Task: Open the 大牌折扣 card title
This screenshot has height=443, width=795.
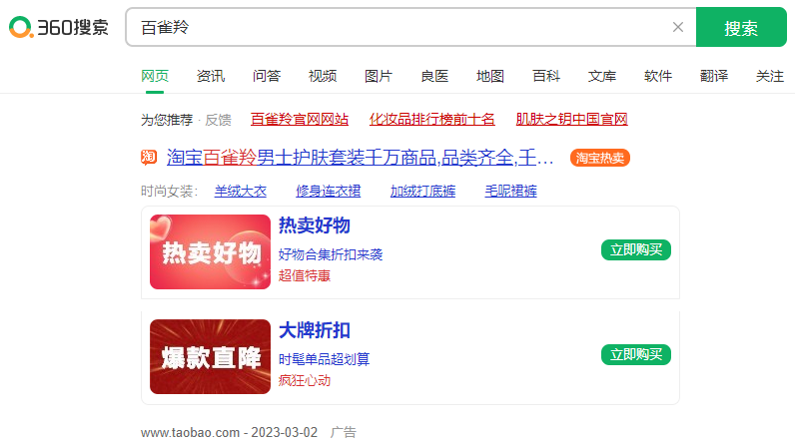Action: (x=315, y=330)
